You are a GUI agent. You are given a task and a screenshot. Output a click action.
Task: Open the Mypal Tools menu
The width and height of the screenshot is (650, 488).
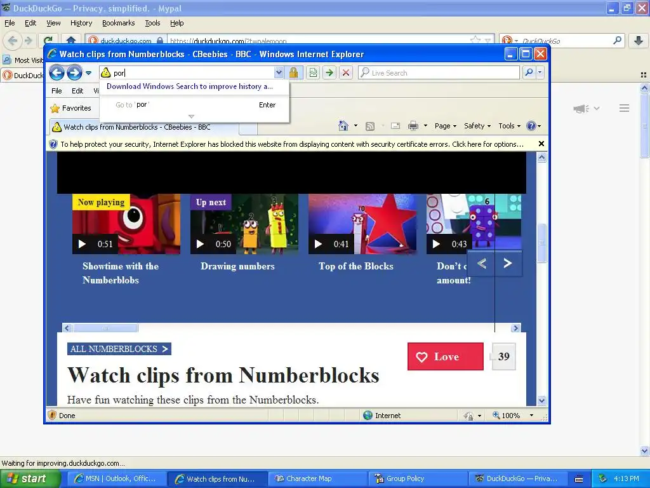click(x=152, y=24)
